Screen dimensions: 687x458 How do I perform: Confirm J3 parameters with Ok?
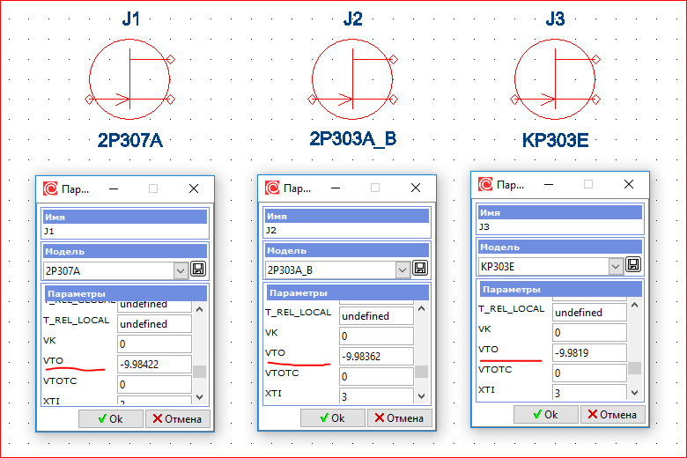click(546, 415)
